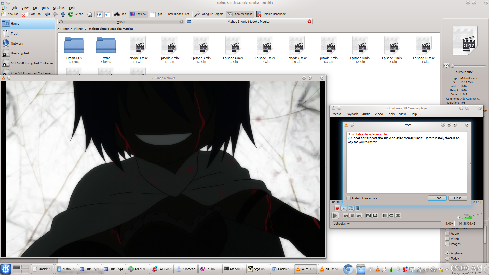The width and height of the screenshot is (489, 275).
Task: Toggle Preview in Dolphin toolbar
Action: [x=138, y=14]
